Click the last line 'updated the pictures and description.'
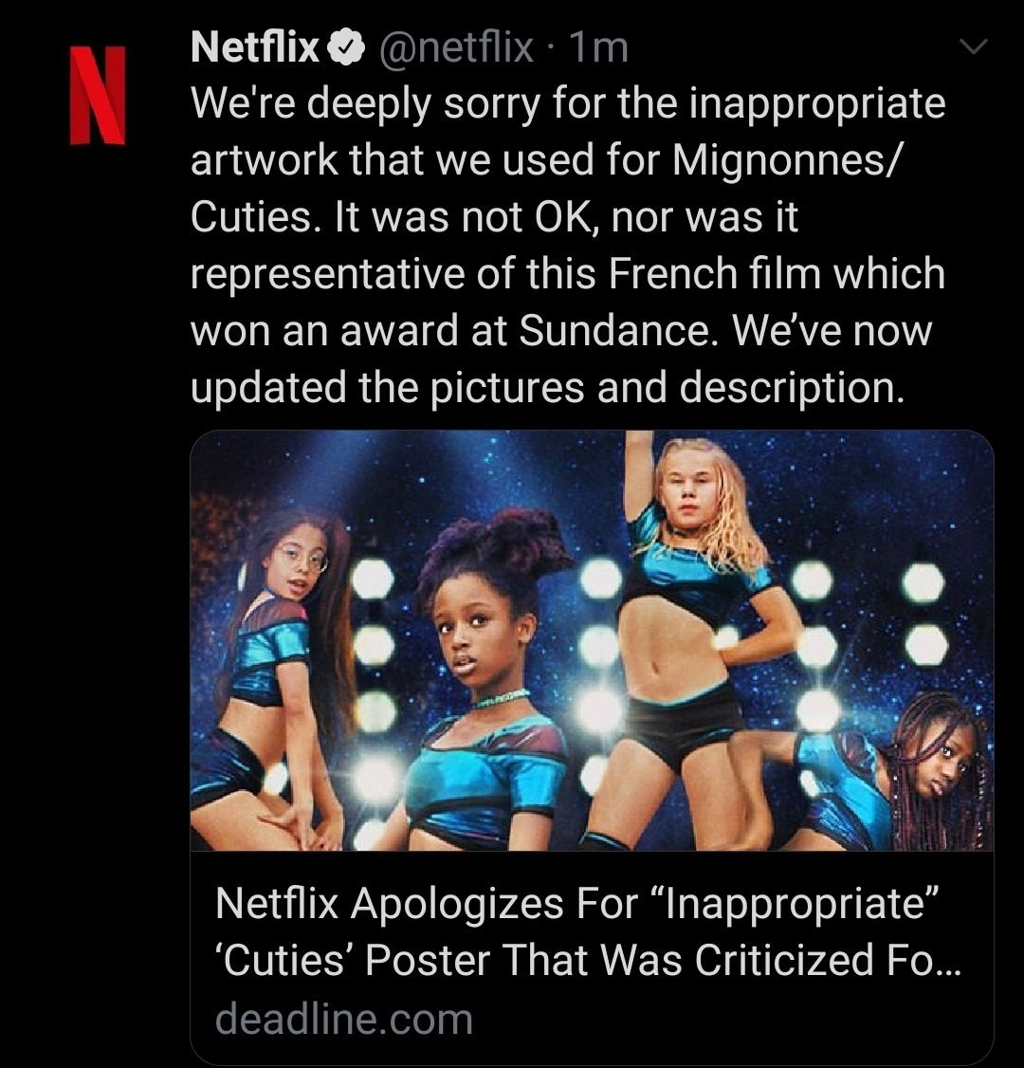Image resolution: width=1024 pixels, height=1068 pixels. click(x=548, y=388)
